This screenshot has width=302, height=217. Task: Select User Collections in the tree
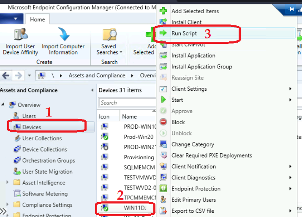pyautogui.click(x=42, y=138)
